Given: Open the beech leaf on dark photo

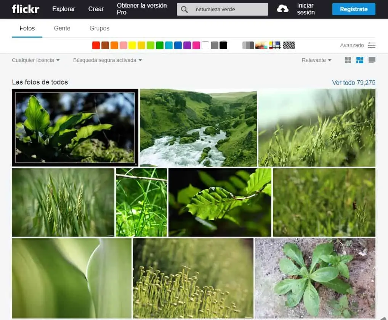Looking at the screenshot, I should (x=220, y=202).
